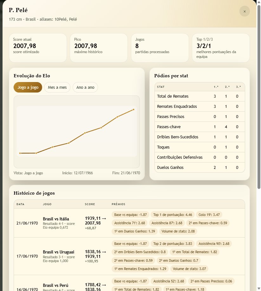Click the 'Score atual' 2007,98 card
The width and height of the screenshot is (261, 291).
pyautogui.click(x=38, y=48)
